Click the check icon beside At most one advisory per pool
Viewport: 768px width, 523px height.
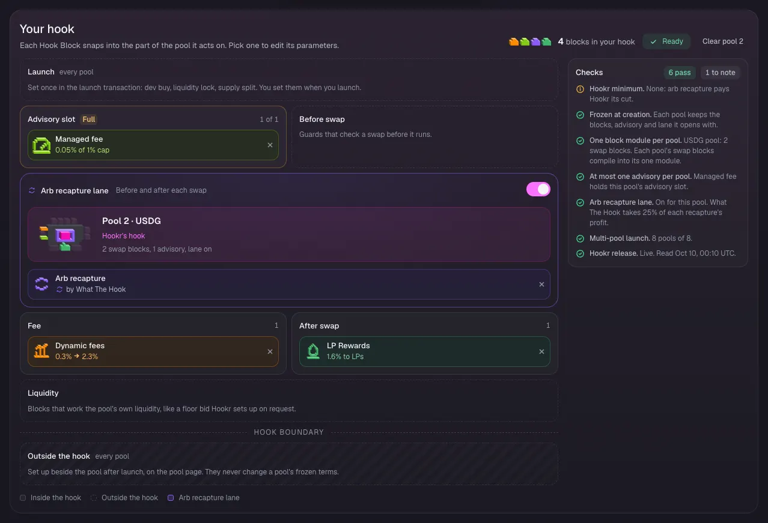click(580, 177)
